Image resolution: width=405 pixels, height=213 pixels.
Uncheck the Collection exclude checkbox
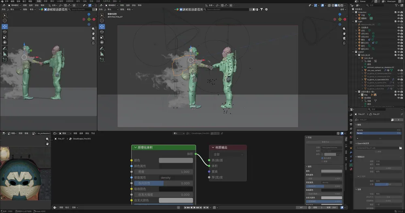point(395,12)
